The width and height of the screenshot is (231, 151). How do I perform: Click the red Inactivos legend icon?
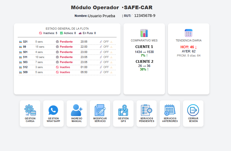[x=41, y=33]
